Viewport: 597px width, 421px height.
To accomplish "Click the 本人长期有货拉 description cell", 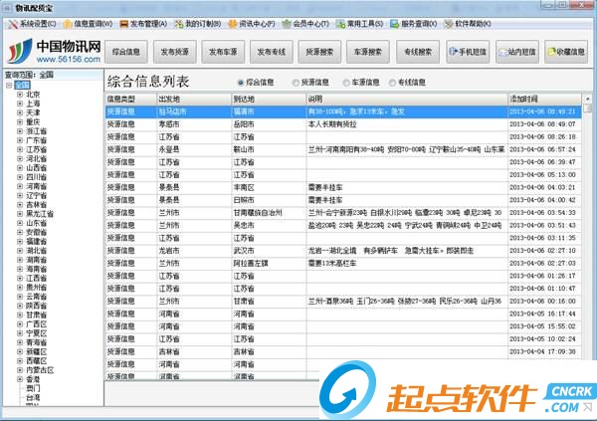I will click(x=407, y=124).
